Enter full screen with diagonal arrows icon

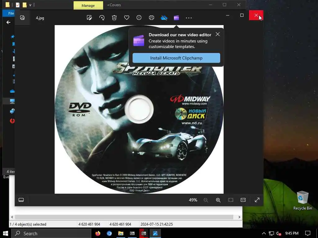point(257,200)
